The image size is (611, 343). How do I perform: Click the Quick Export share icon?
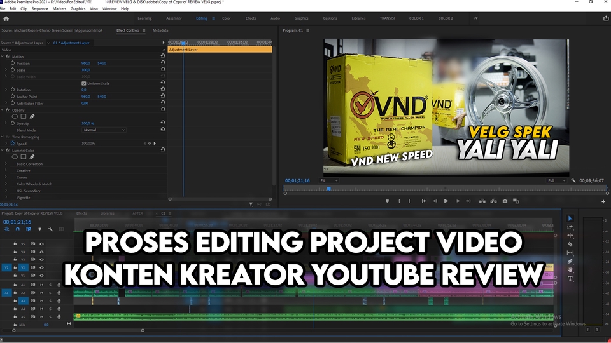click(x=605, y=18)
